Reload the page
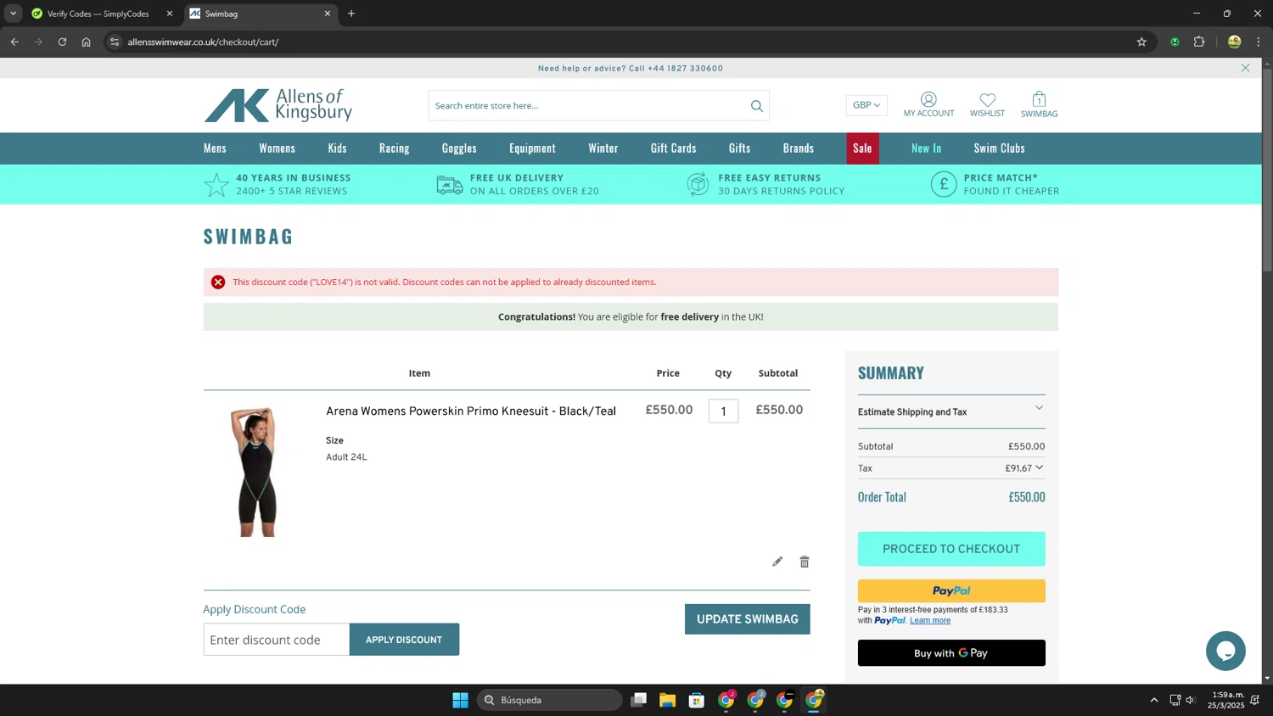This screenshot has height=716, width=1273. coord(62,42)
